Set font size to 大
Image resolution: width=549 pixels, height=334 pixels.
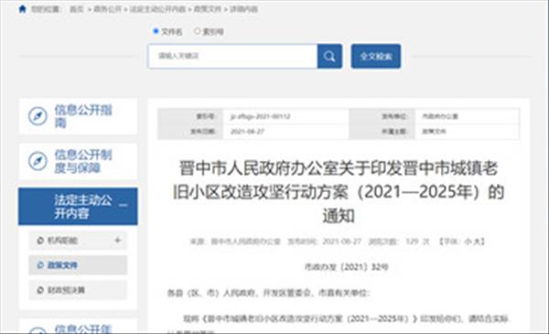(x=477, y=242)
